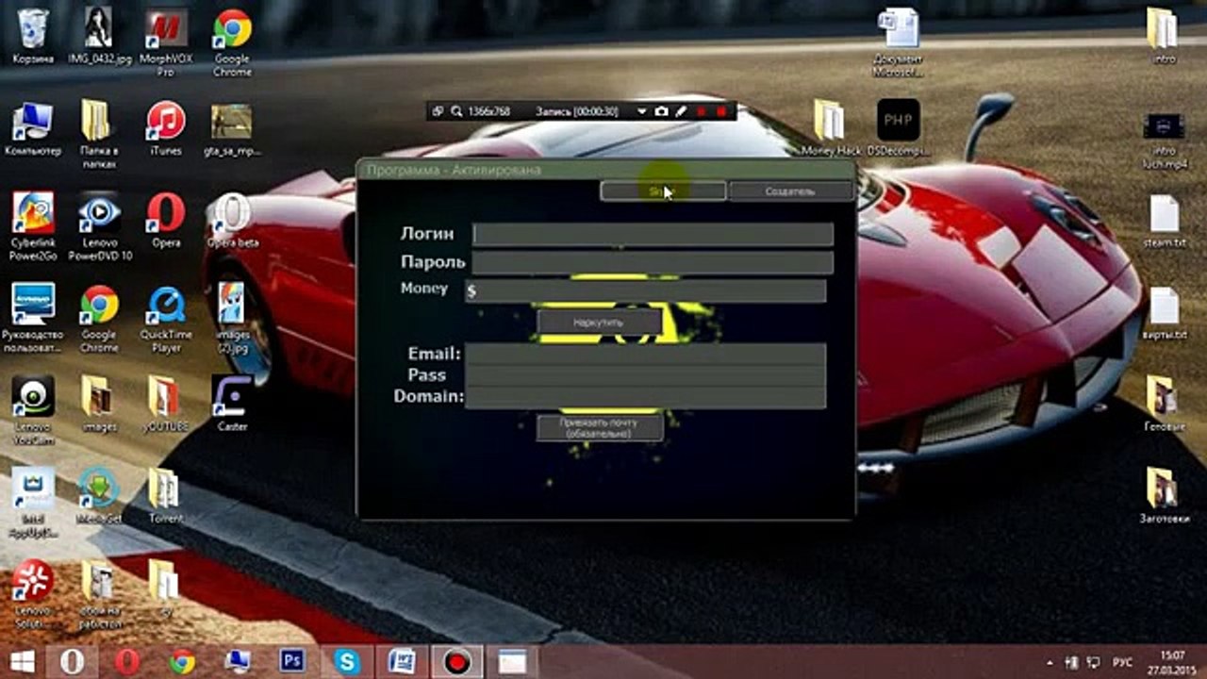The width and height of the screenshot is (1207, 679).
Task: Focus the Domain input field
Action: pos(646,397)
